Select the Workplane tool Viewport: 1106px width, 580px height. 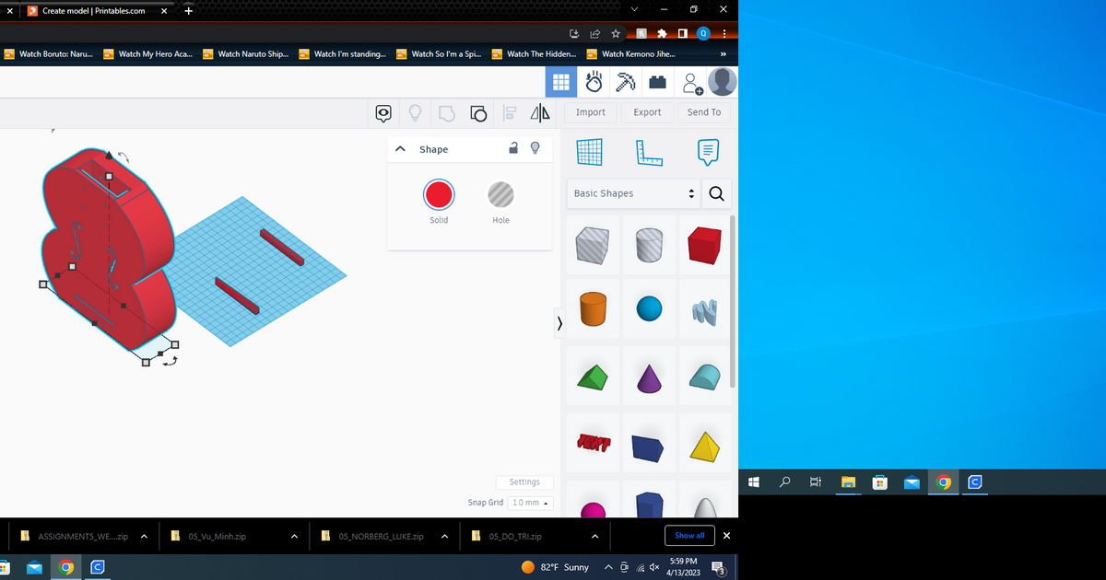pyautogui.click(x=589, y=152)
